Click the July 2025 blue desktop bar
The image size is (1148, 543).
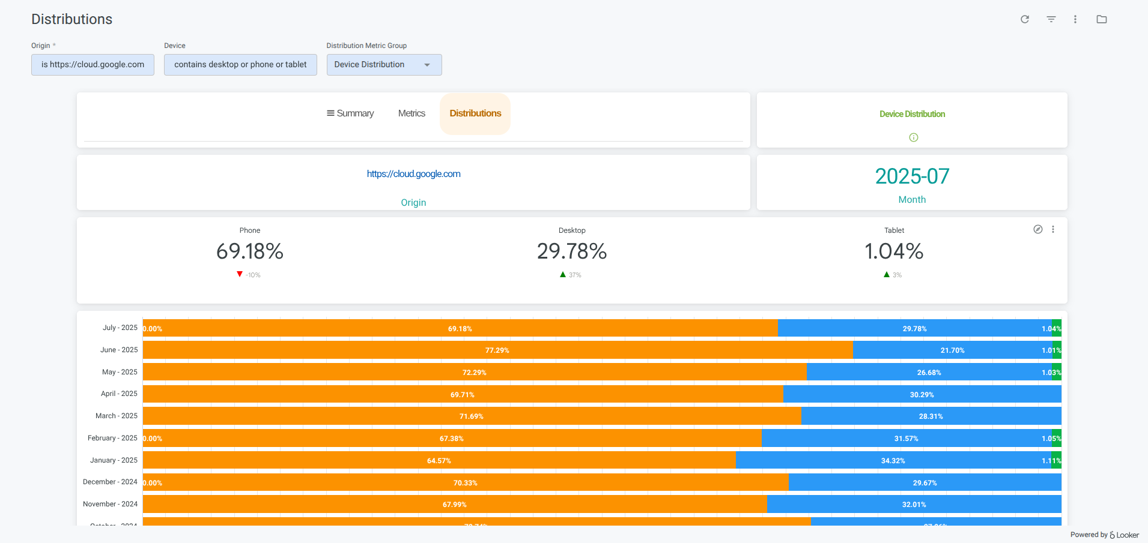914,328
